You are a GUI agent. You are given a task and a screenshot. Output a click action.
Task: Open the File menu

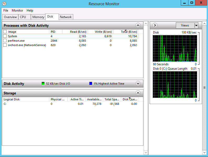(x=6, y=10)
